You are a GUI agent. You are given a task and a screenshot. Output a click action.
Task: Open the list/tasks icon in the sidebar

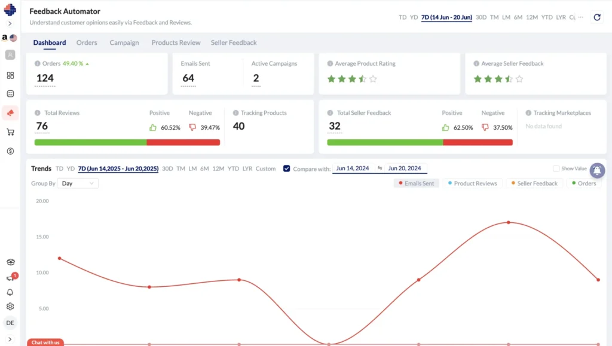coord(11,94)
